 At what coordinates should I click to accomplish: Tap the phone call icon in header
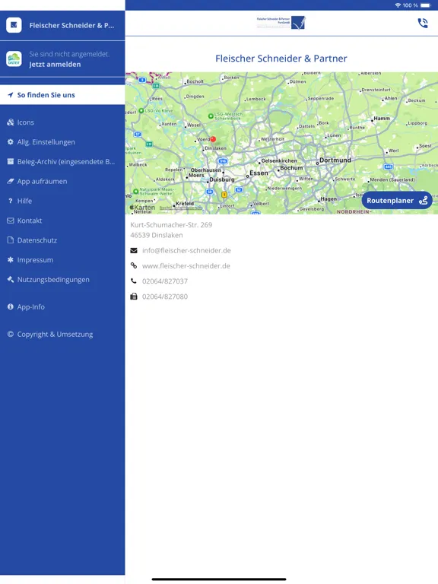coord(422,24)
